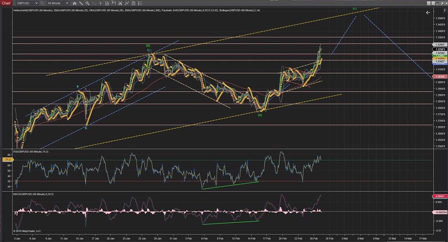Click the return arrow on chart
This screenshot has height=242, width=448.
tap(428, 13)
